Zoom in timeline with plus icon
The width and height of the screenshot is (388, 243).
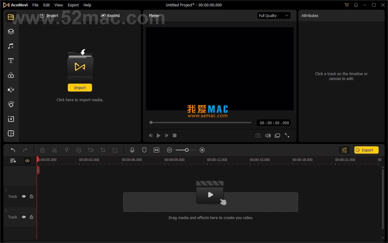click(202, 150)
